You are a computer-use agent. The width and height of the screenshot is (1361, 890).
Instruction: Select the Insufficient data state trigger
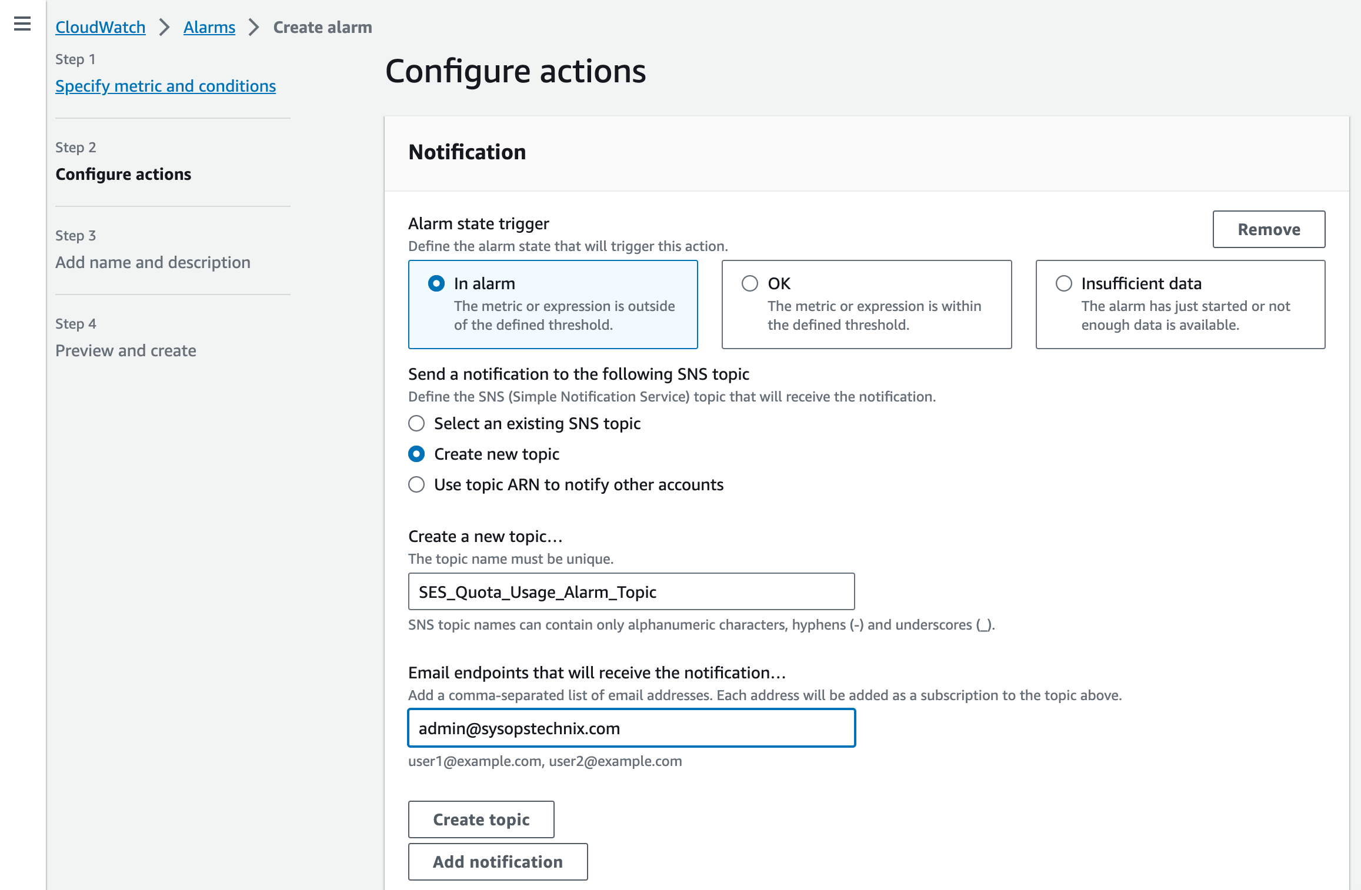pyautogui.click(x=1180, y=305)
